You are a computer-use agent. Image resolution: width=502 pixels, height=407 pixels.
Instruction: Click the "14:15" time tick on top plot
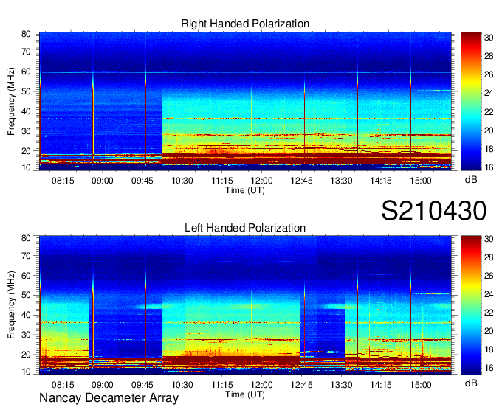point(381,181)
